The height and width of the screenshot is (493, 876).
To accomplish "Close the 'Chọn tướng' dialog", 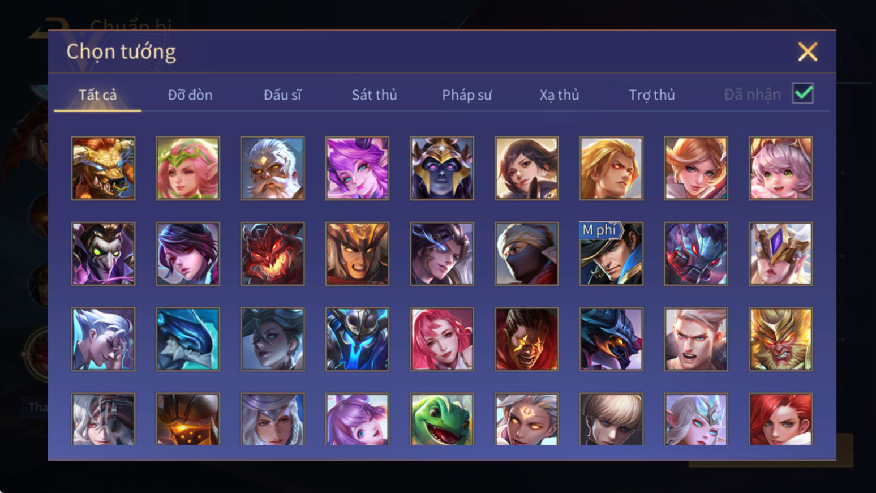I will pyautogui.click(x=808, y=52).
